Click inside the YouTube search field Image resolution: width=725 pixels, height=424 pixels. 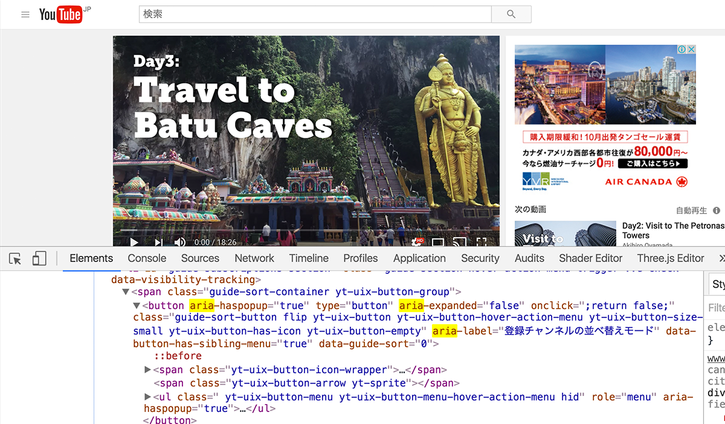(x=315, y=15)
